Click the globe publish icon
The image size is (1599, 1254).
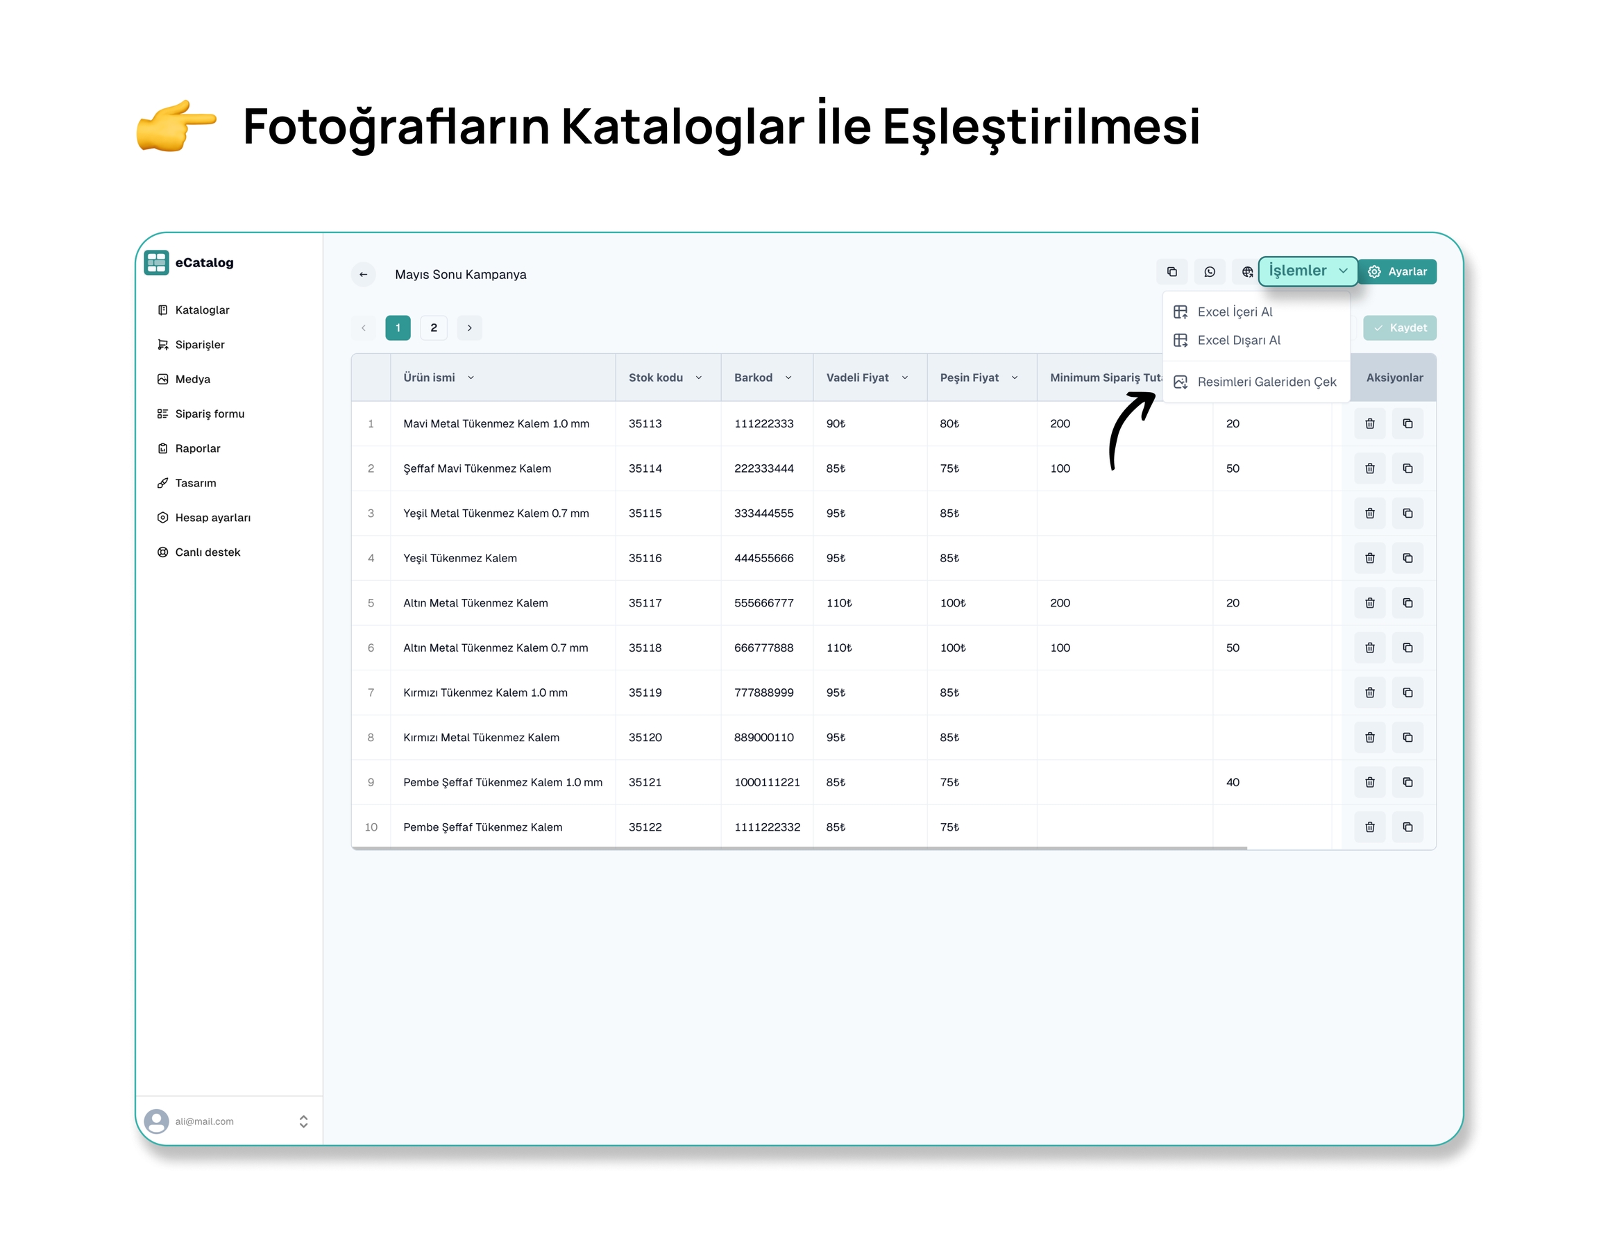pos(1246,271)
